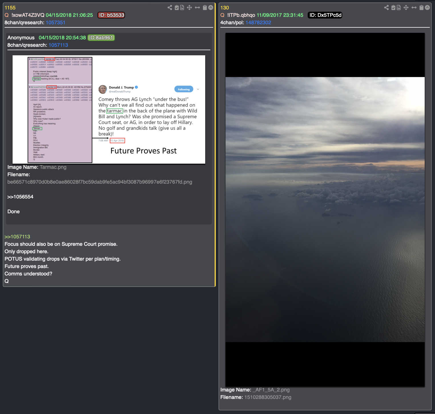Click the image file icon on post 130

pos(399,8)
